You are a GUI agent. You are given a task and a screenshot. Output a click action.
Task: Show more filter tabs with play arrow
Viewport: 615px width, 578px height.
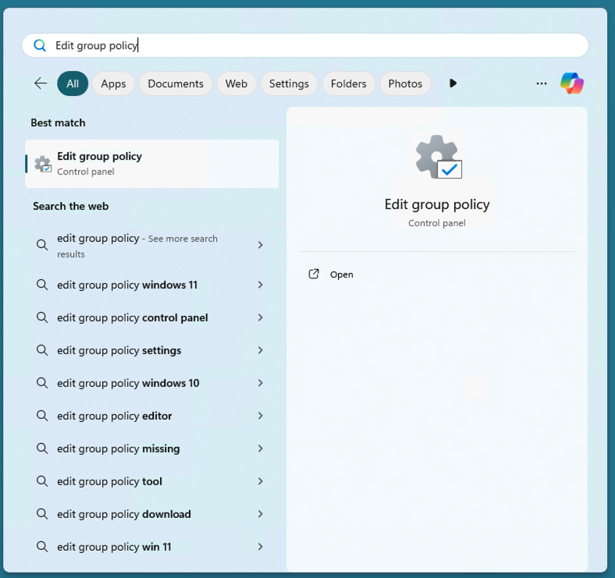click(453, 83)
